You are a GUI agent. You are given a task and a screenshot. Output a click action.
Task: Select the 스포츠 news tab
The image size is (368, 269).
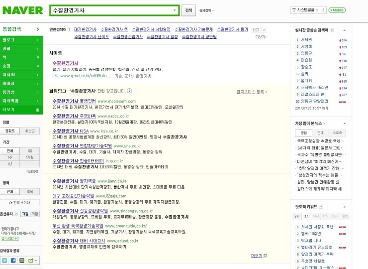[337, 133]
